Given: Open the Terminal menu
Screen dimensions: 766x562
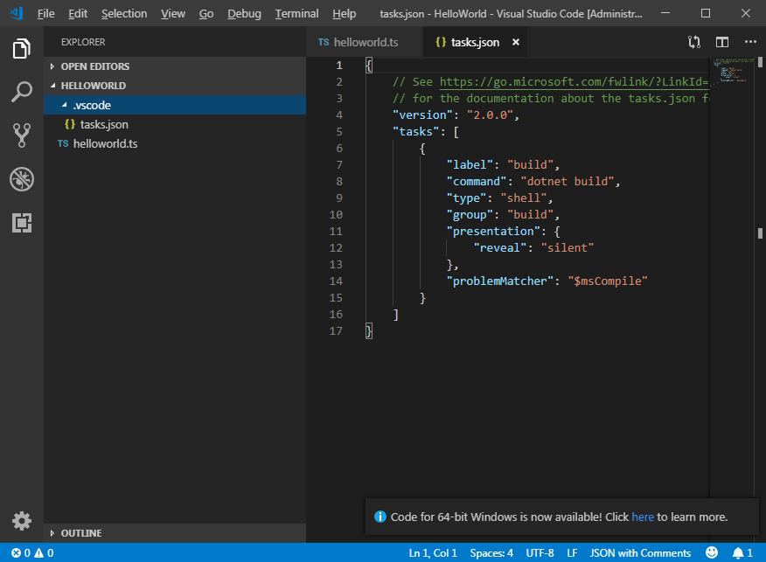Looking at the screenshot, I should coord(296,14).
